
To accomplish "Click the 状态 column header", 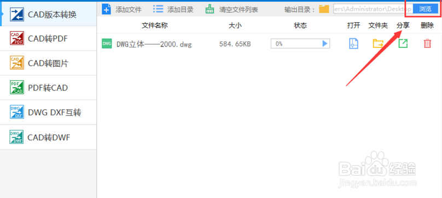I will 300,26.
